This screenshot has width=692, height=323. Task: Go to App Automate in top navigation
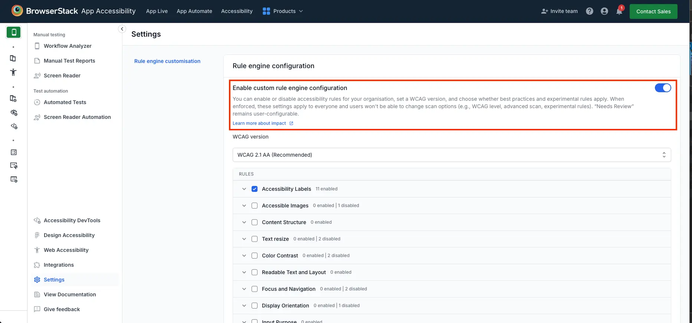194,11
